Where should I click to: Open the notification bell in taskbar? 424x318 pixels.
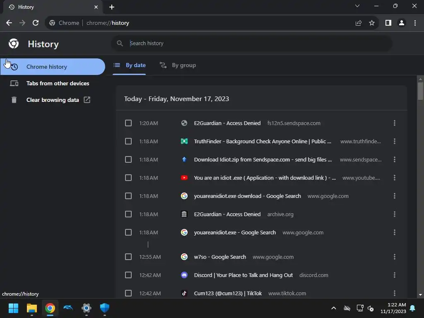click(x=413, y=308)
